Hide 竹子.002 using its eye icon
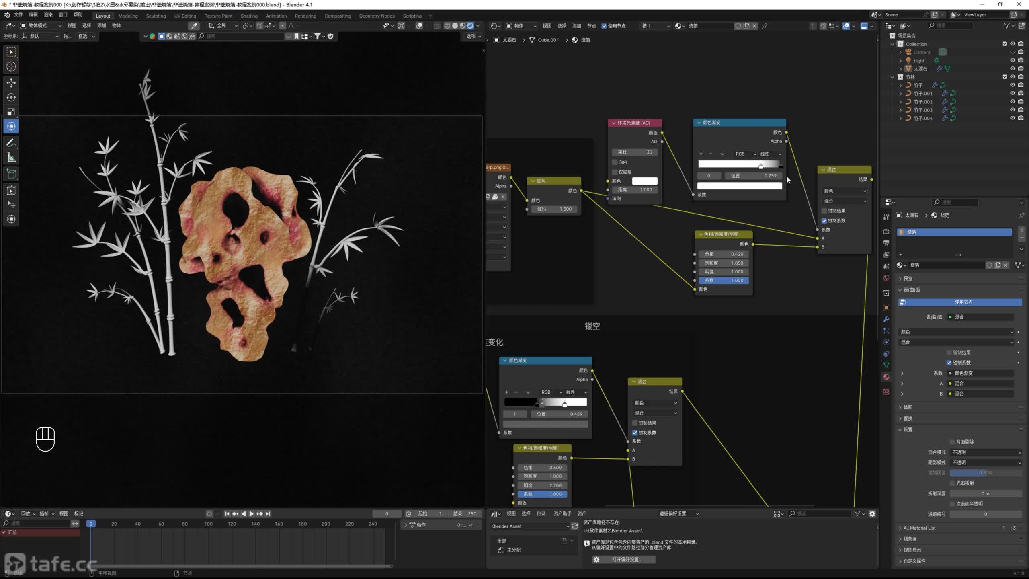 [x=1013, y=102]
